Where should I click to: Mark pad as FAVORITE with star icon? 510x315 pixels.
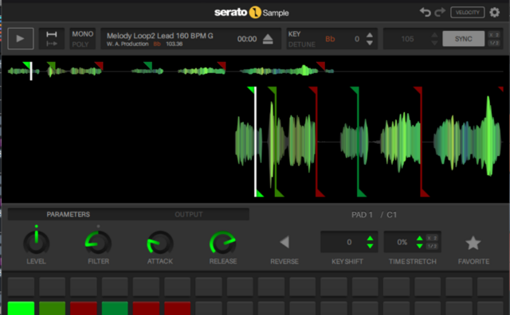coord(473,243)
